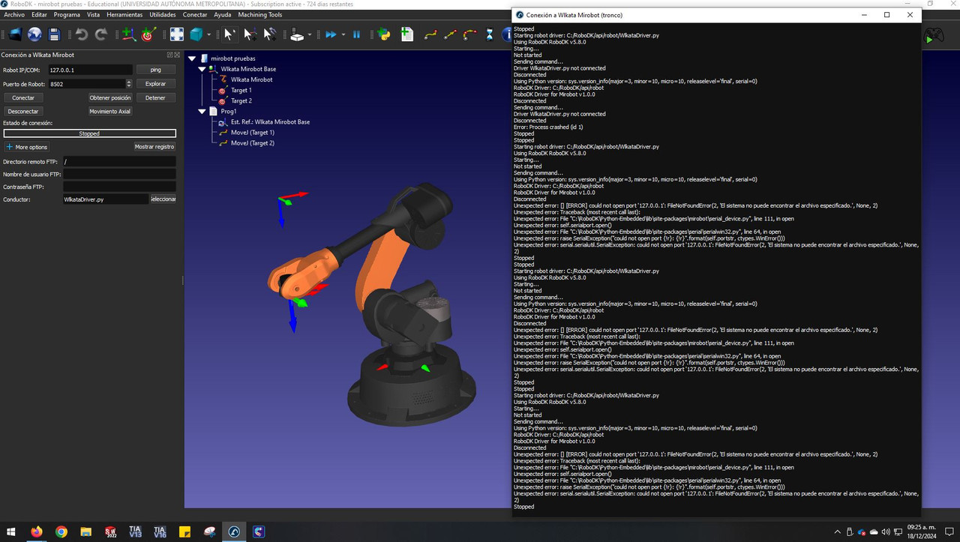
Task: Open the Add Python script icon
Action: click(x=383, y=34)
